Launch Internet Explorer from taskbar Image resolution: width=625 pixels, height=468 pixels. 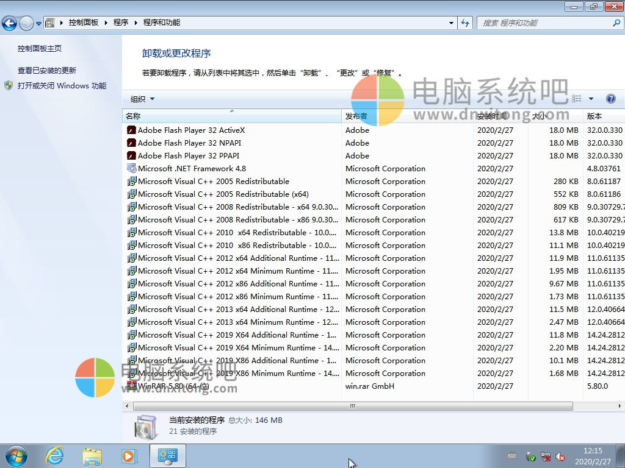[x=54, y=456]
